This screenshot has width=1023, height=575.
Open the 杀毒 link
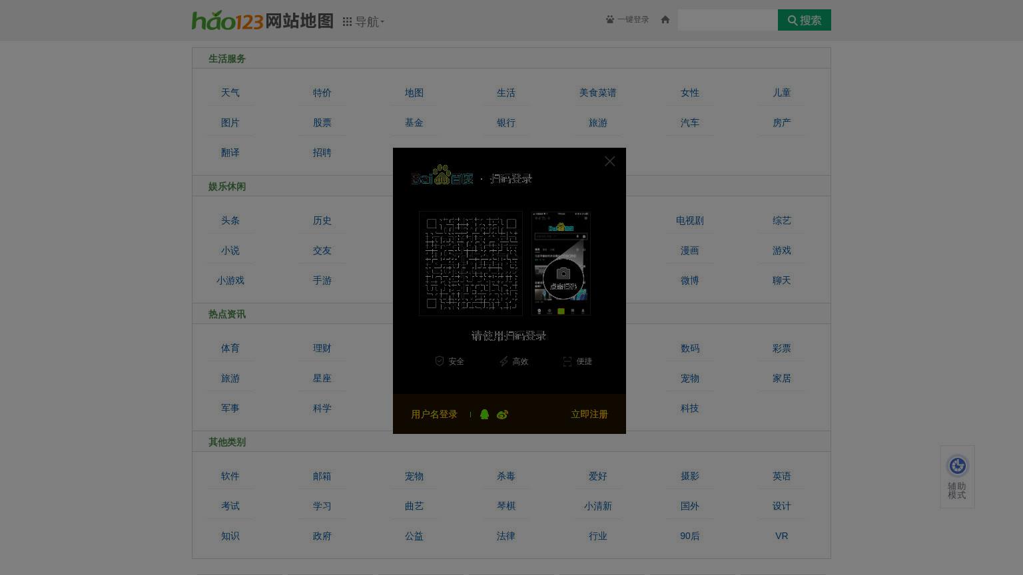pyautogui.click(x=506, y=476)
